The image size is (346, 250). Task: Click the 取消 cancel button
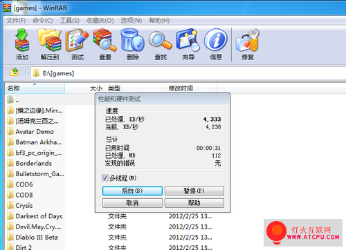coord(132,203)
